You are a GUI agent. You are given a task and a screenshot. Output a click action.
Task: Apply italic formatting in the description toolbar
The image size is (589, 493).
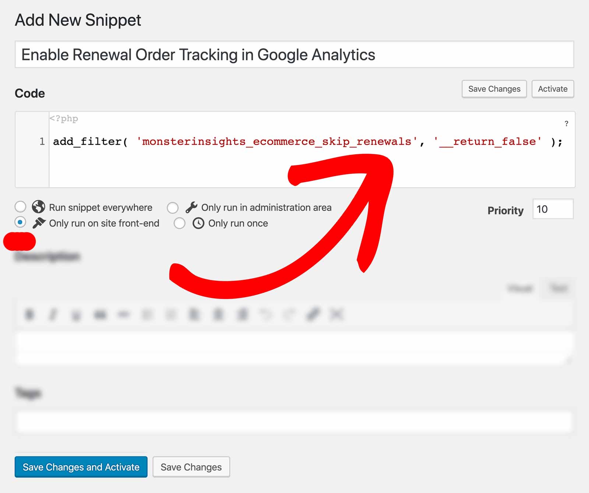point(53,315)
